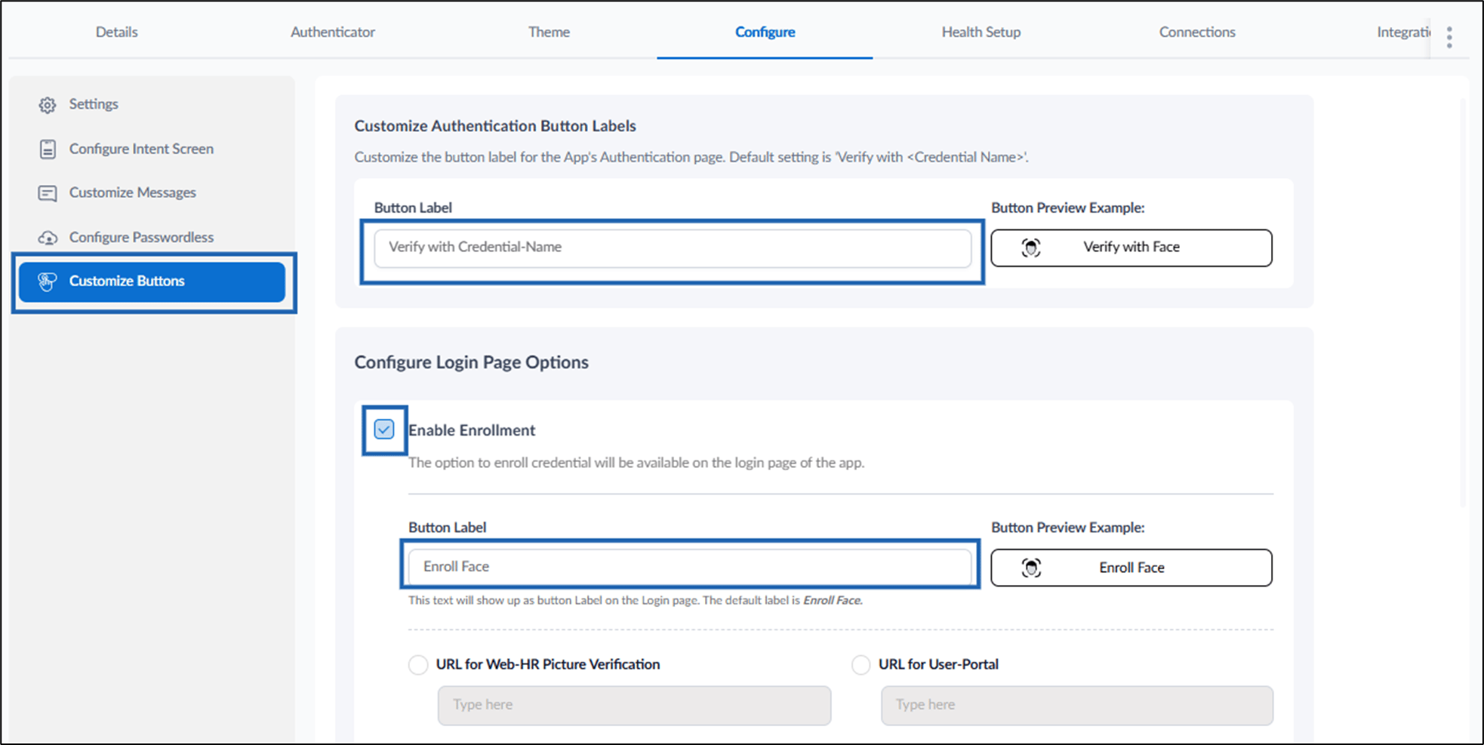Go to the Theme tab
This screenshot has width=1484, height=745.
coord(549,32)
